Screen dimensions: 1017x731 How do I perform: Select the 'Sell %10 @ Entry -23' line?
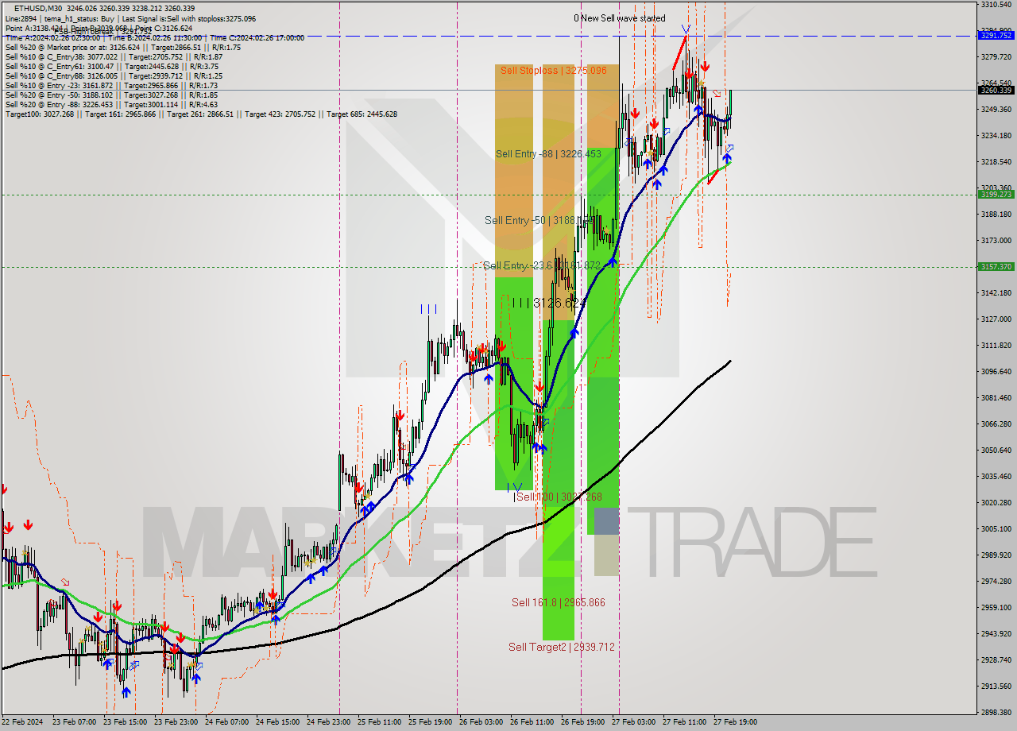coord(111,85)
